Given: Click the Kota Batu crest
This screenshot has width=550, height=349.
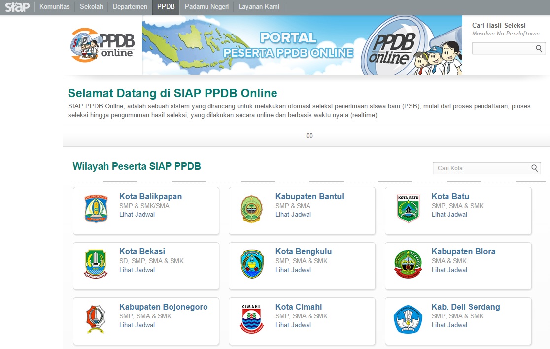Looking at the screenshot, I should click(x=408, y=209).
